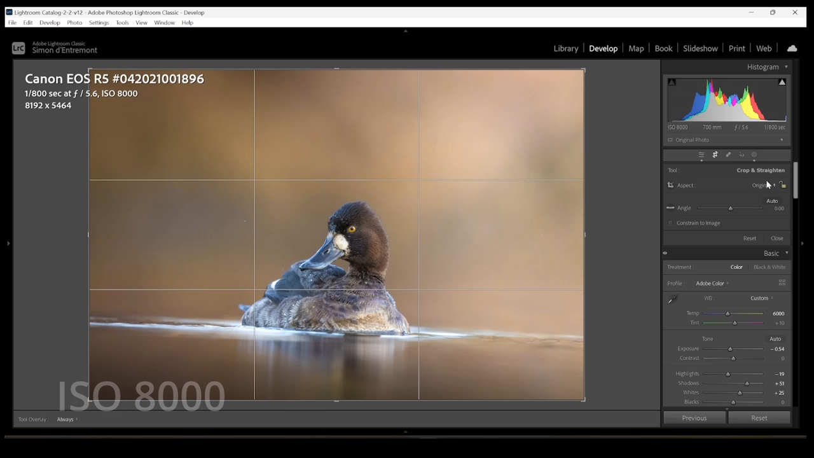Open the Edit sliders tool icon
Screen dimensions: 814x458
701,155
